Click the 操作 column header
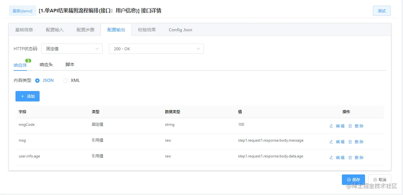Image resolution: width=403 pixels, height=195 pixels. (x=346, y=112)
